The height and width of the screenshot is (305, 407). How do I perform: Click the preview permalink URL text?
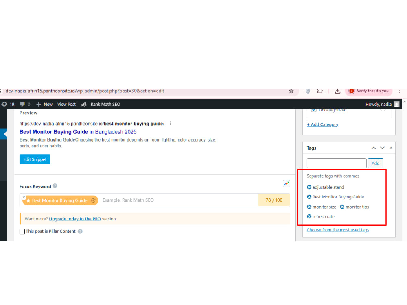click(92, 124)
